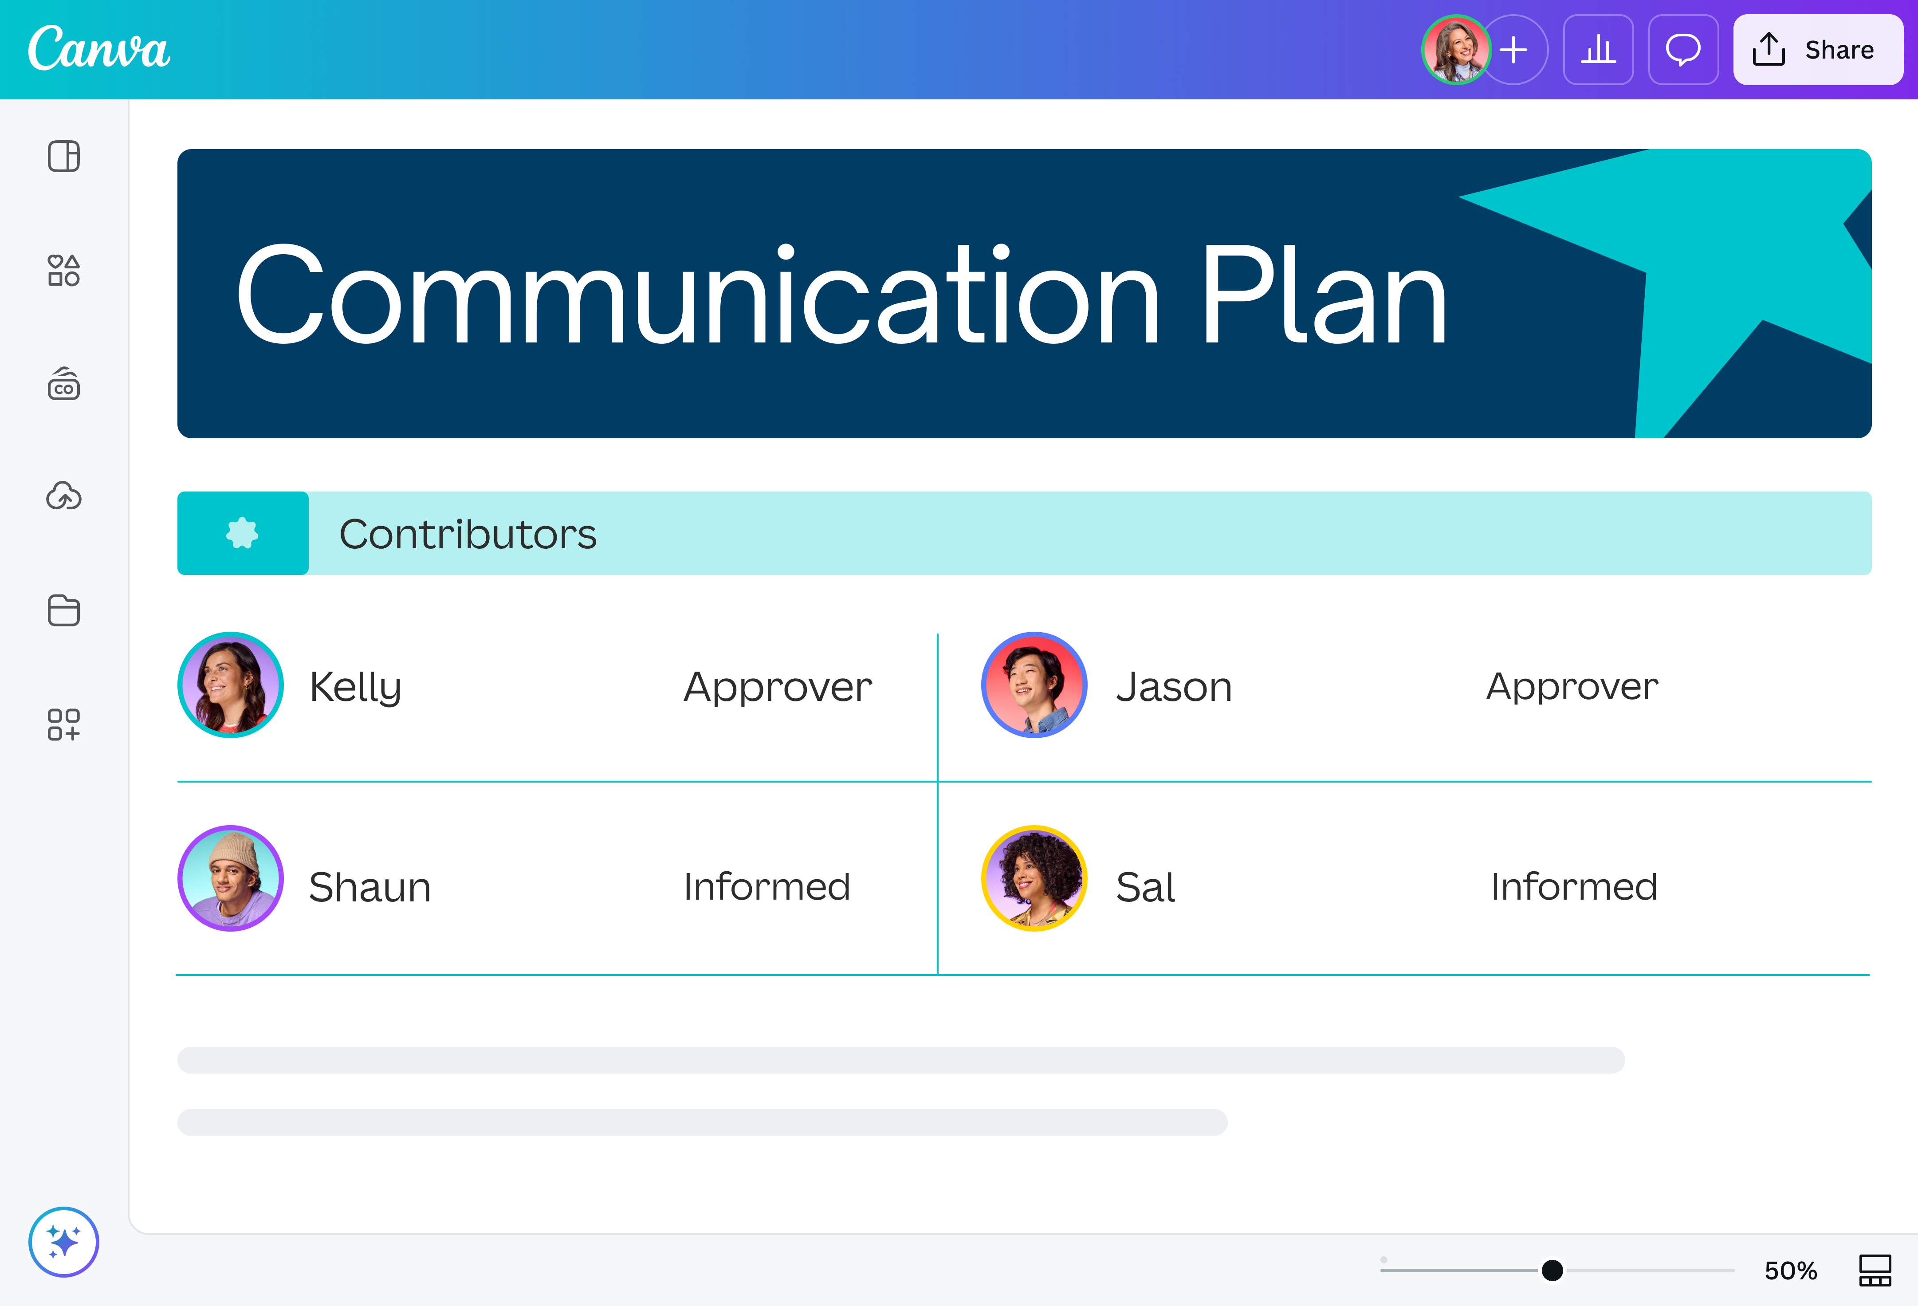Select Kelly's Approver role text
Screen dimensions: 1918x1306
tap(778, 688)
